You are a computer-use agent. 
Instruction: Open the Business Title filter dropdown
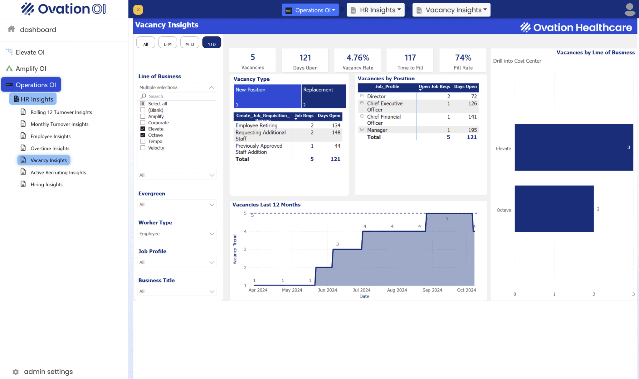click(177, 291)
